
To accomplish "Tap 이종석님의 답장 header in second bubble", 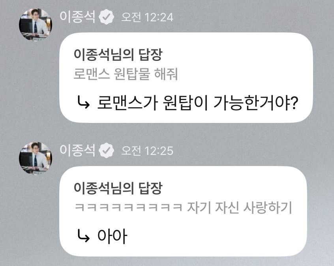I will coord(118,188).
